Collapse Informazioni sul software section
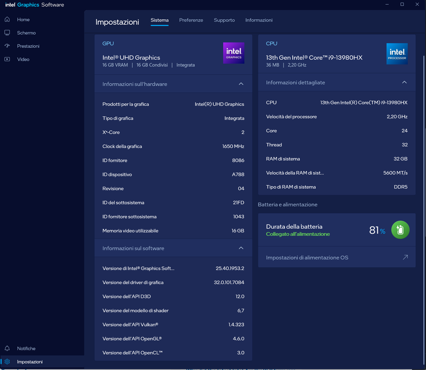 tap(241, 248)
